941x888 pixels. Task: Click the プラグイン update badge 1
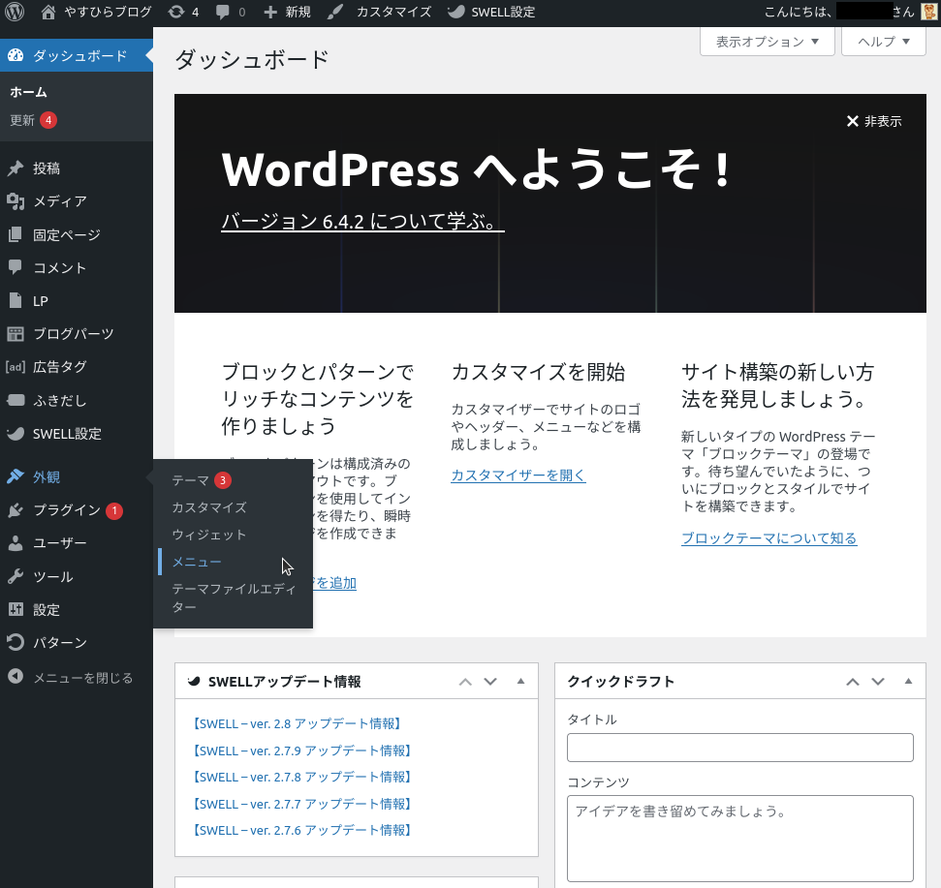point(114,511)
